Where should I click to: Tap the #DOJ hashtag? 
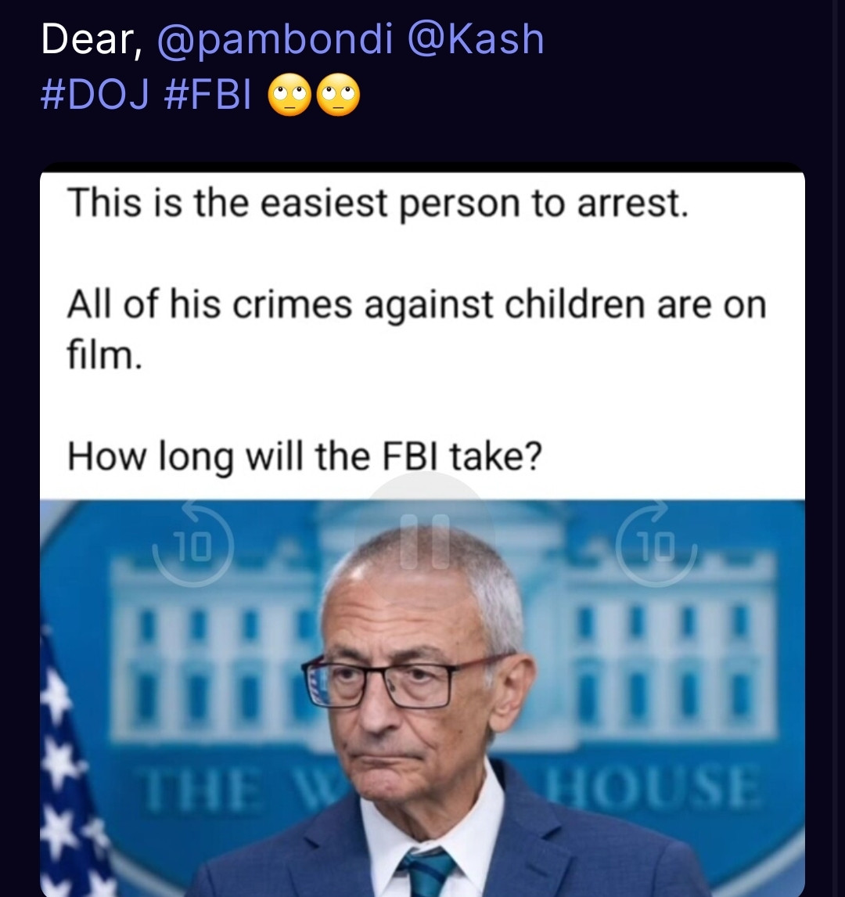point(94,98)
